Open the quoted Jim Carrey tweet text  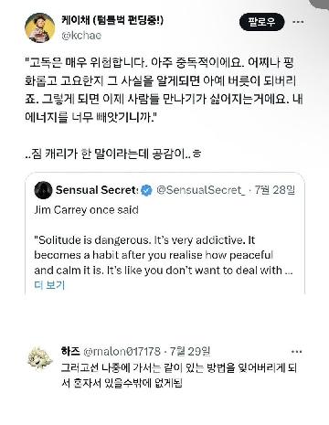tap(164, 255)
